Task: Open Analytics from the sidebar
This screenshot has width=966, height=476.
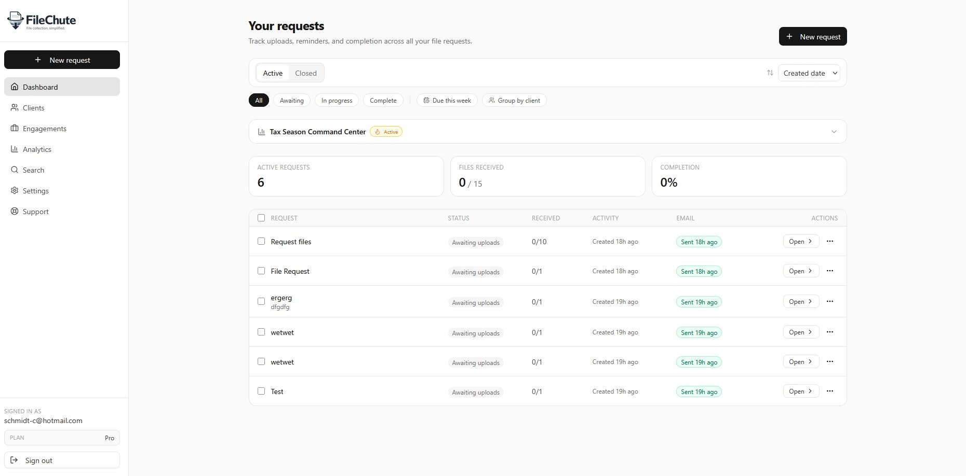Action: [37, 149]
